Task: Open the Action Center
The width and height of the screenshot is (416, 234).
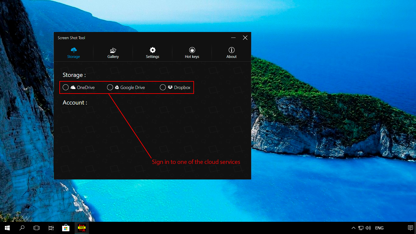Action: 410,228
